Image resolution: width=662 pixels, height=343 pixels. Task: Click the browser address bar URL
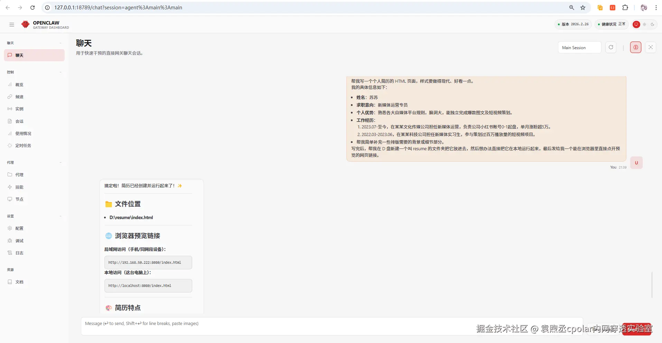(118, 8)
